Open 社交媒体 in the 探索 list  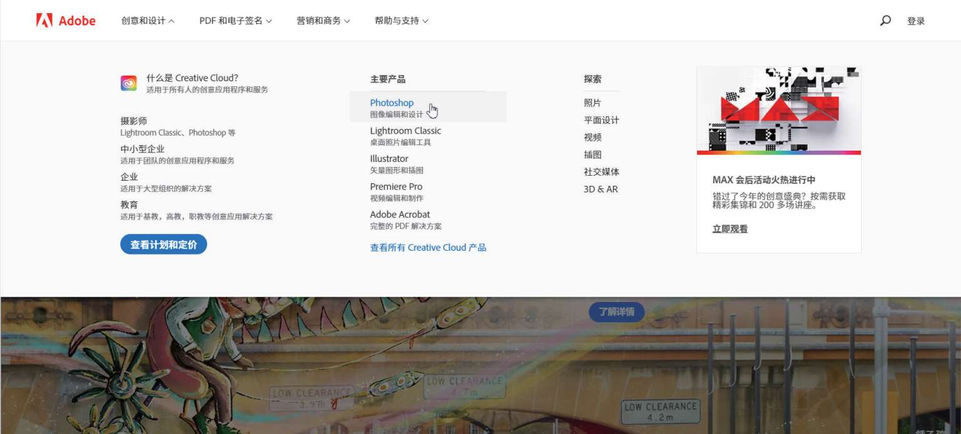coord(601,171)
